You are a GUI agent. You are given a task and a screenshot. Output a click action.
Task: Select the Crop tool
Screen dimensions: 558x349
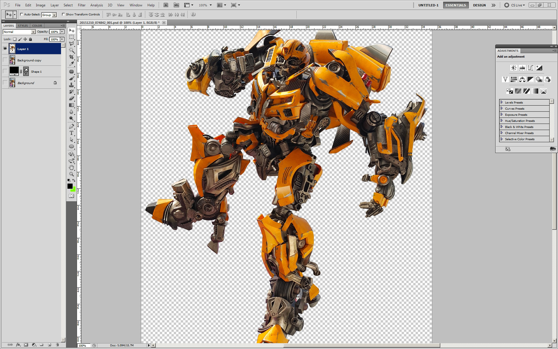click(x=71, y=57)
